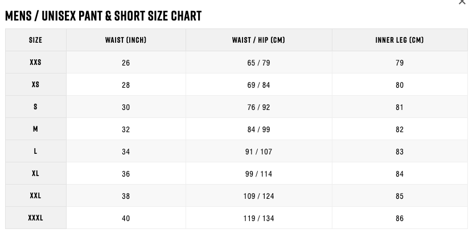Click the WAIST / HIP (CM) header

tap(258, 40)
